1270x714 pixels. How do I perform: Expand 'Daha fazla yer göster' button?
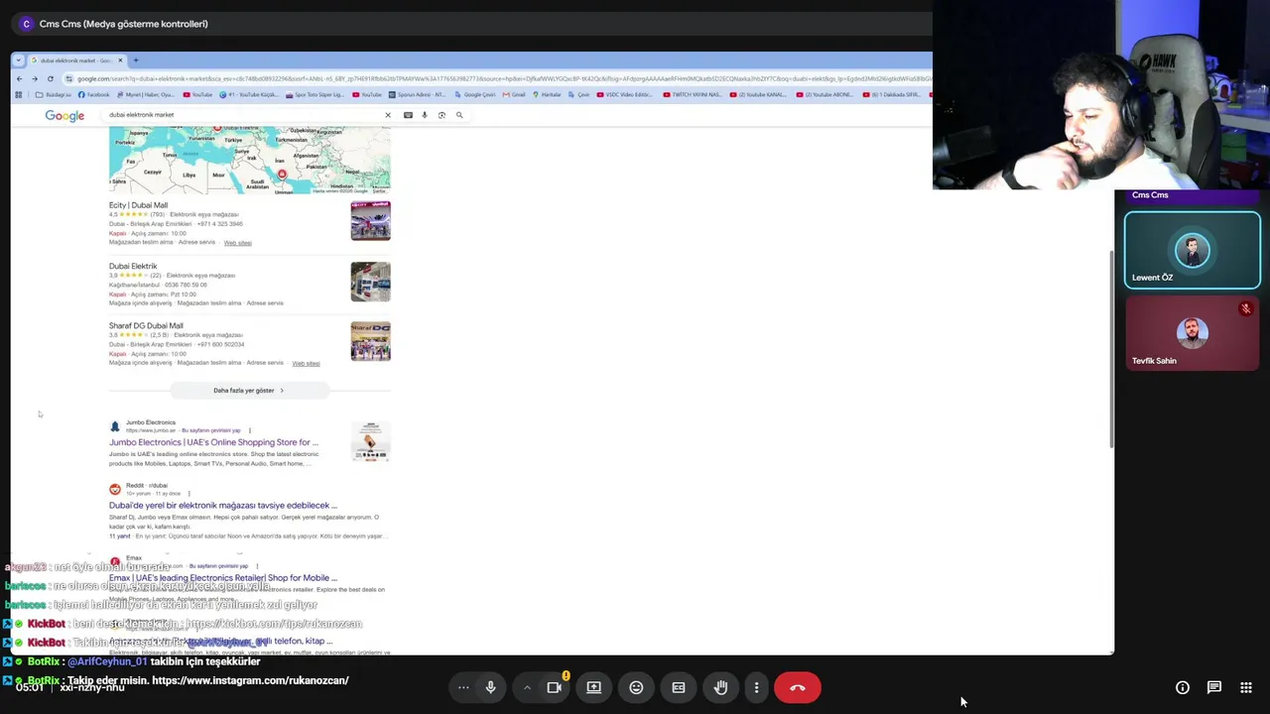click(249, 391)
